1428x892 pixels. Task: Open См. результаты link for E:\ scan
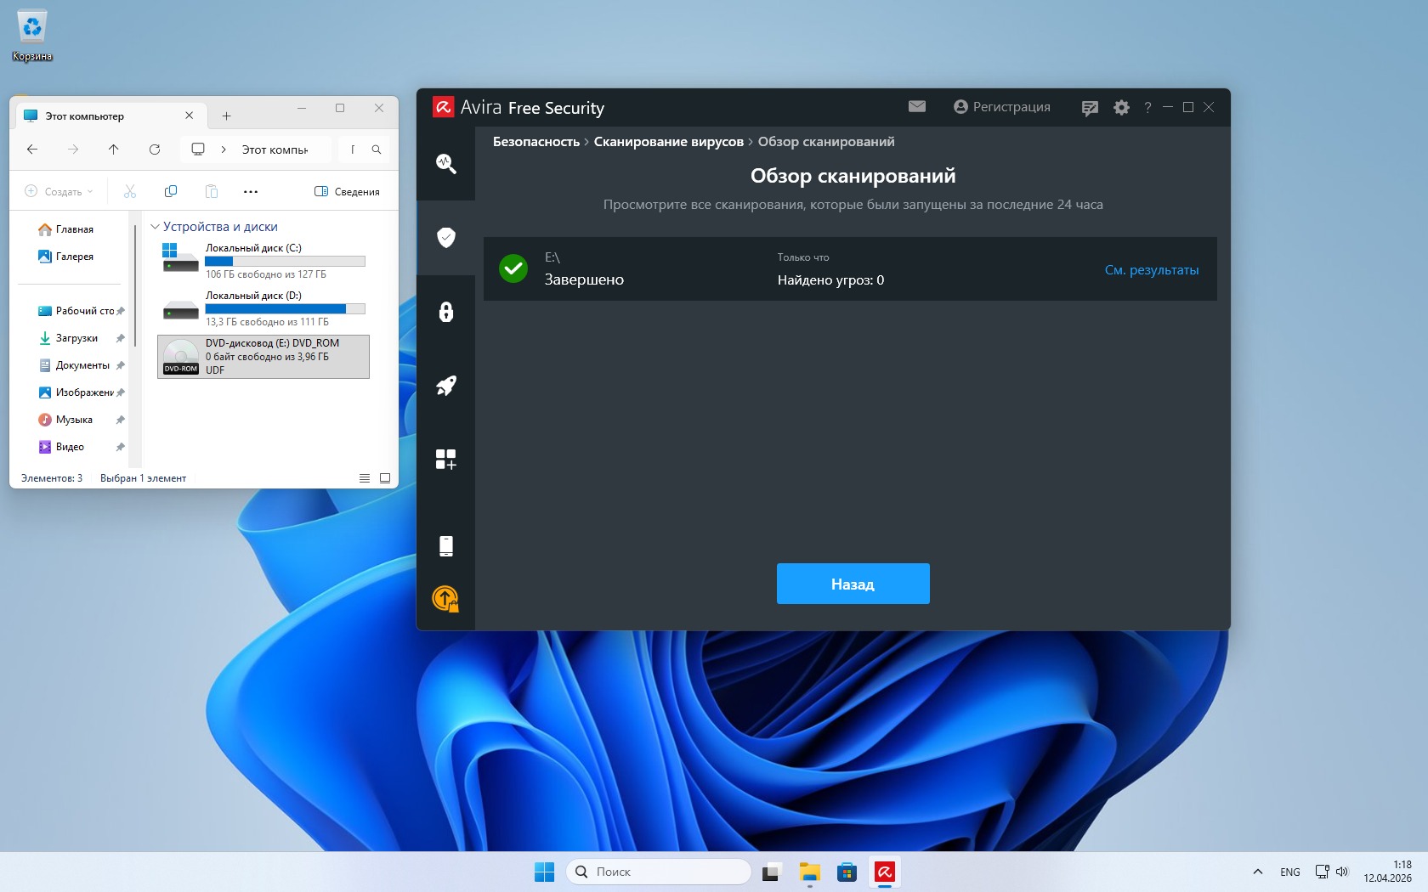(x=1151, y=270)
